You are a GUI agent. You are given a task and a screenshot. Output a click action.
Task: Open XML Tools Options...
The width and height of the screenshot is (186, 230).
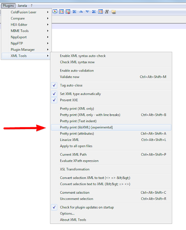pos(111,213)
